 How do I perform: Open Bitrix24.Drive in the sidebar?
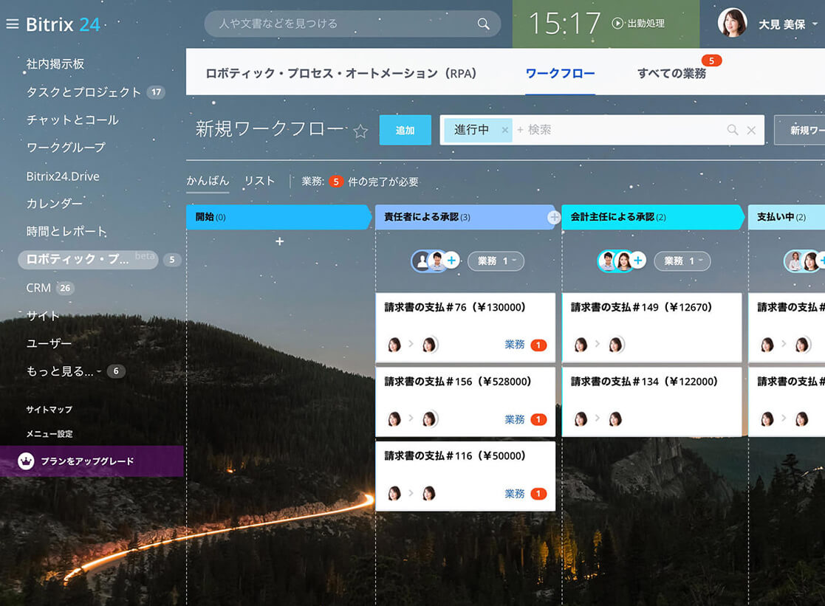pyautogui.click(x=63, y=176)
